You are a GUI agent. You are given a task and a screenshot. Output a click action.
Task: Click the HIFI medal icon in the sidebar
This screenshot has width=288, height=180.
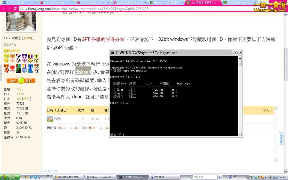(19, 68)
